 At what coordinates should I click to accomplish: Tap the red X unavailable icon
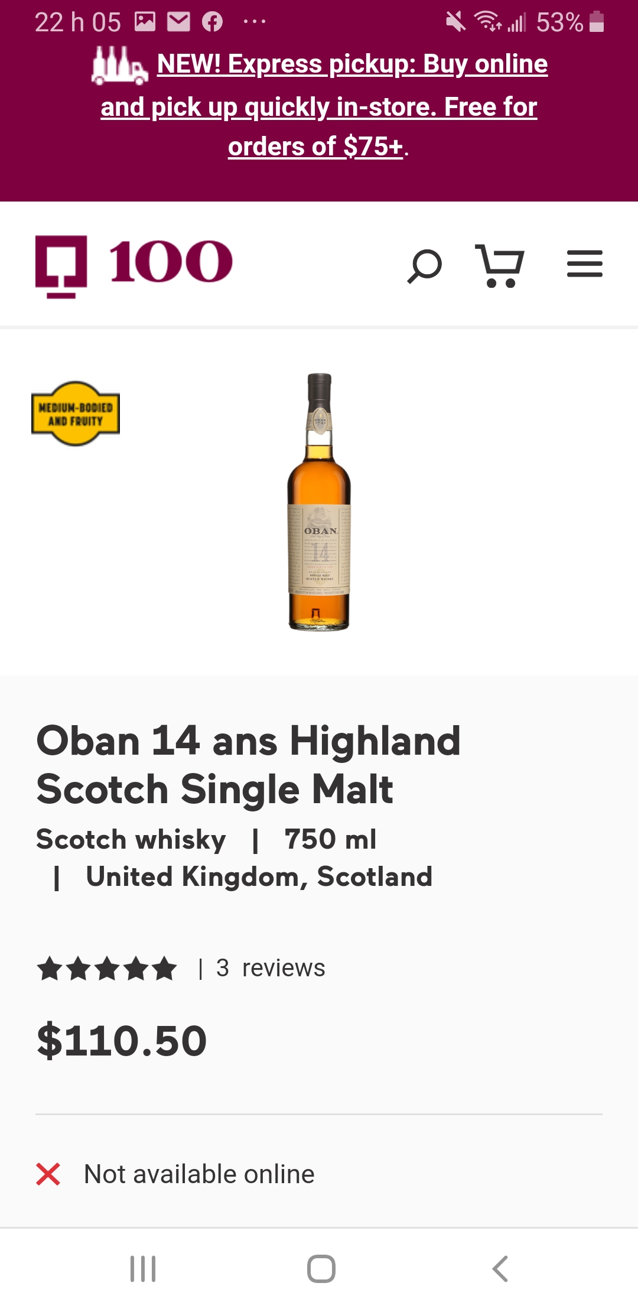tap(48, 1174)
